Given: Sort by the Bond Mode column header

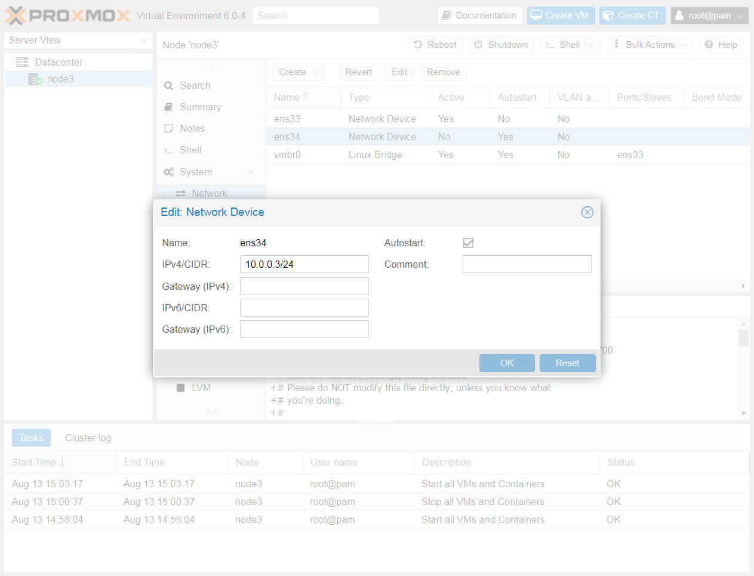Looking at the screenshot, I should (x=716, y=97).
